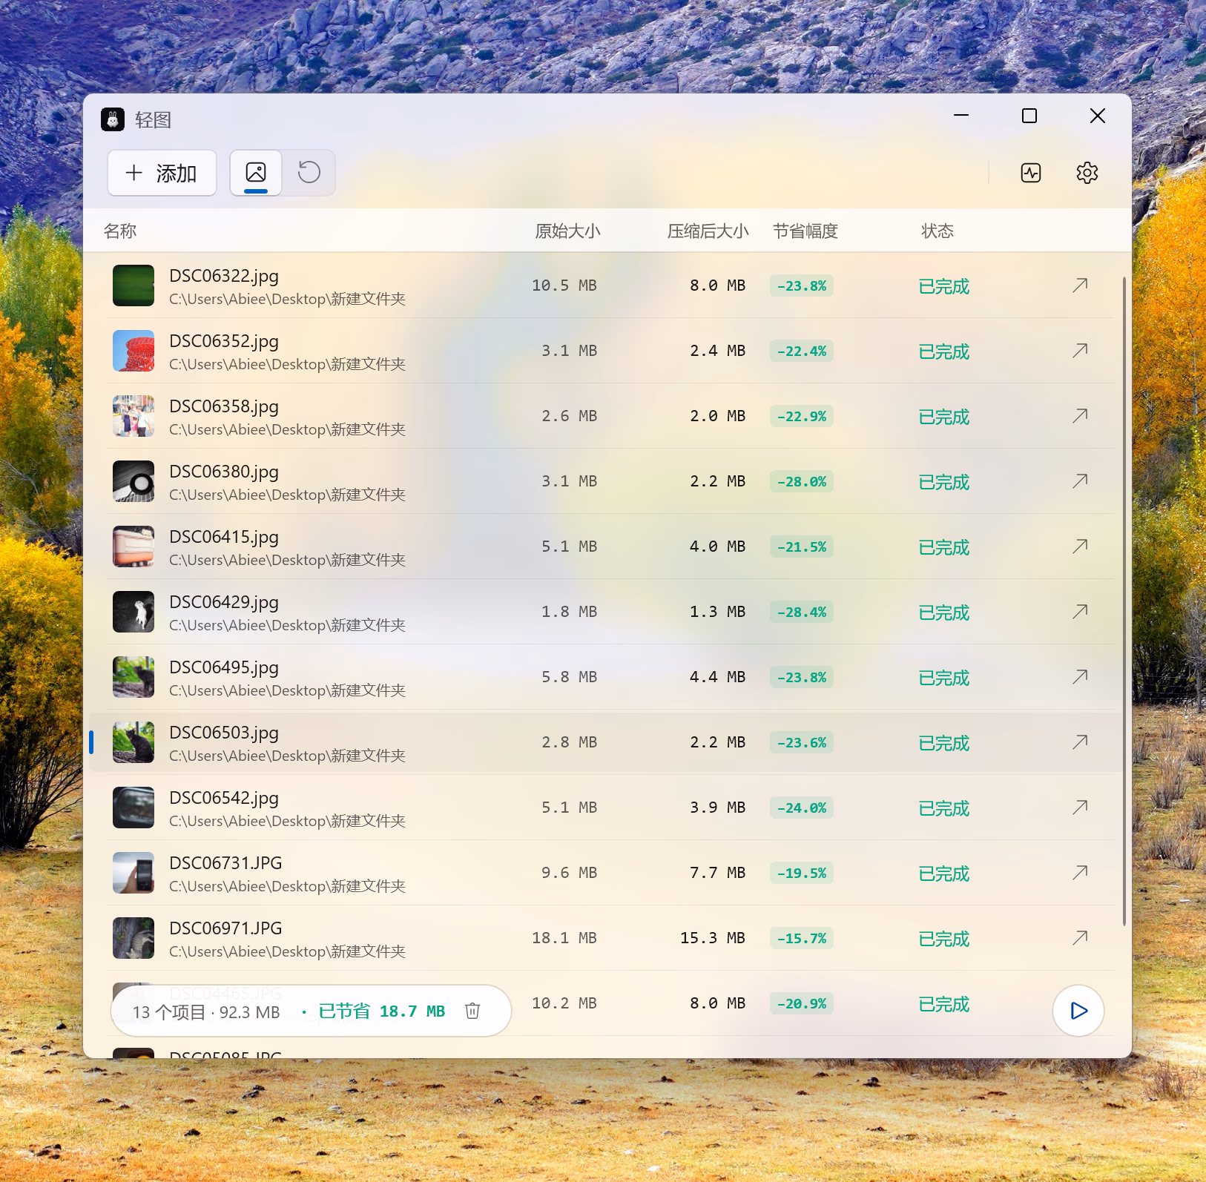Open the activity monitor icon in toolbar
The height and width of the screenshot is (1182, 1206).
pos(1031,173)
